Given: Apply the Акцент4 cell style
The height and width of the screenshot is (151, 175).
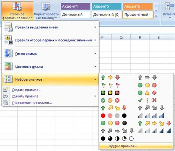Looking at the screenshot, I should click(x=75, y=6).
